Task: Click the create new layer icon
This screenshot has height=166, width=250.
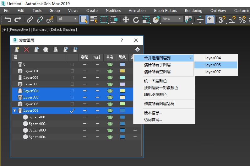Action: [x=17, y=50]
